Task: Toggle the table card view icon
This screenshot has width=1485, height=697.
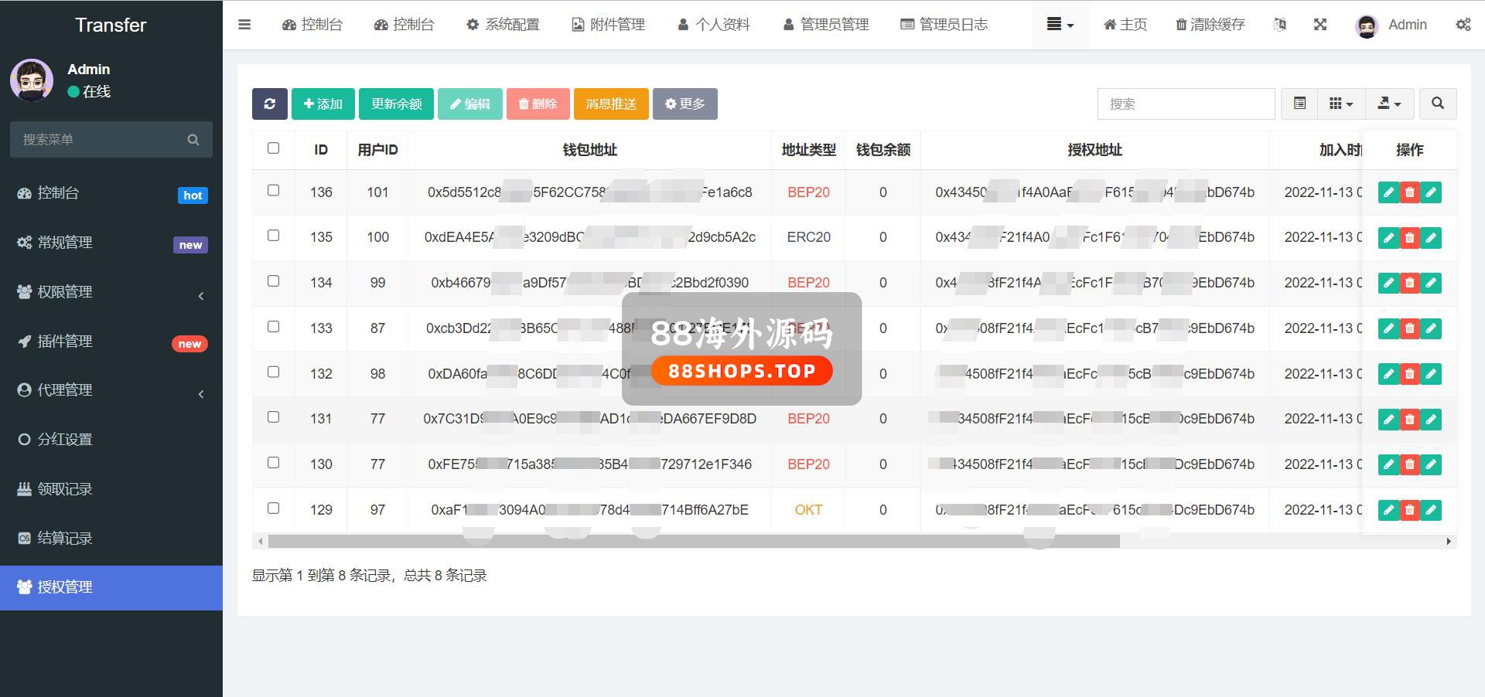Action: pyautogui.click(x=1299, y=104)
